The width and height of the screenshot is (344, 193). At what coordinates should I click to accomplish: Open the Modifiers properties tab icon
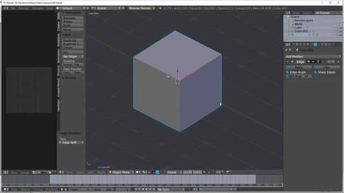[315, 44]
